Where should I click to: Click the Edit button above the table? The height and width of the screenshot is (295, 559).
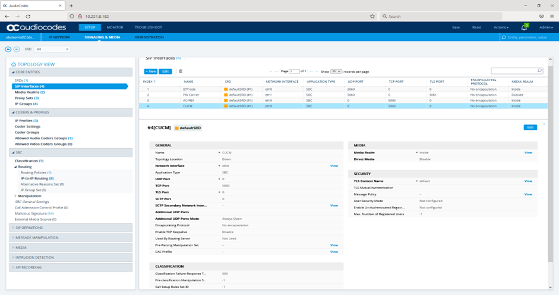[x=165, y=72]
